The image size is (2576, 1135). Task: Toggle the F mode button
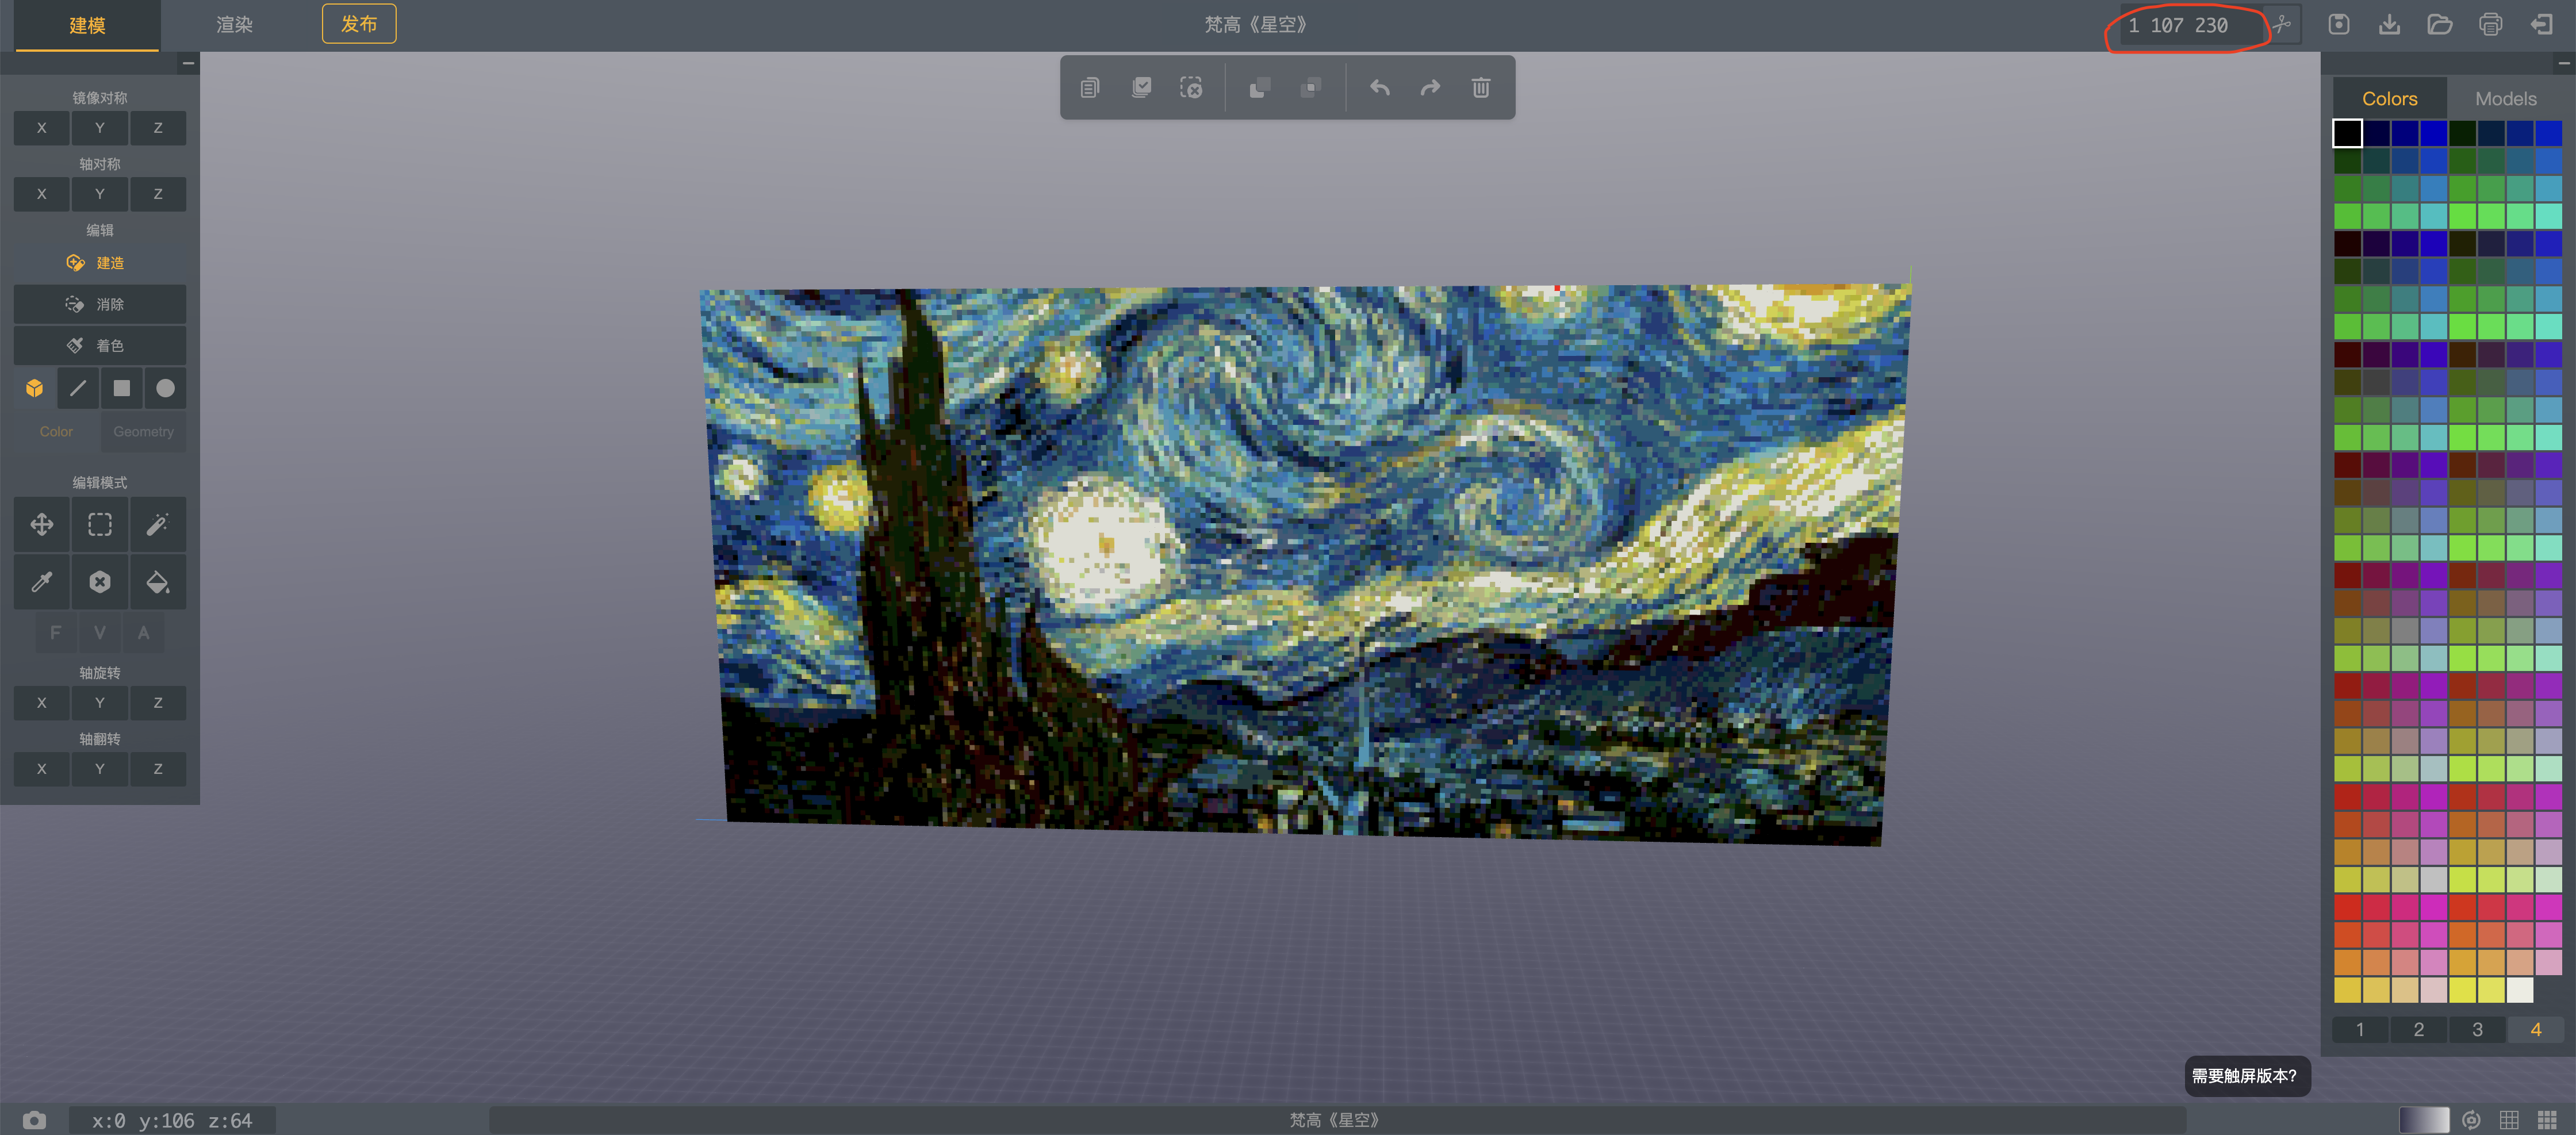[55, 633]
